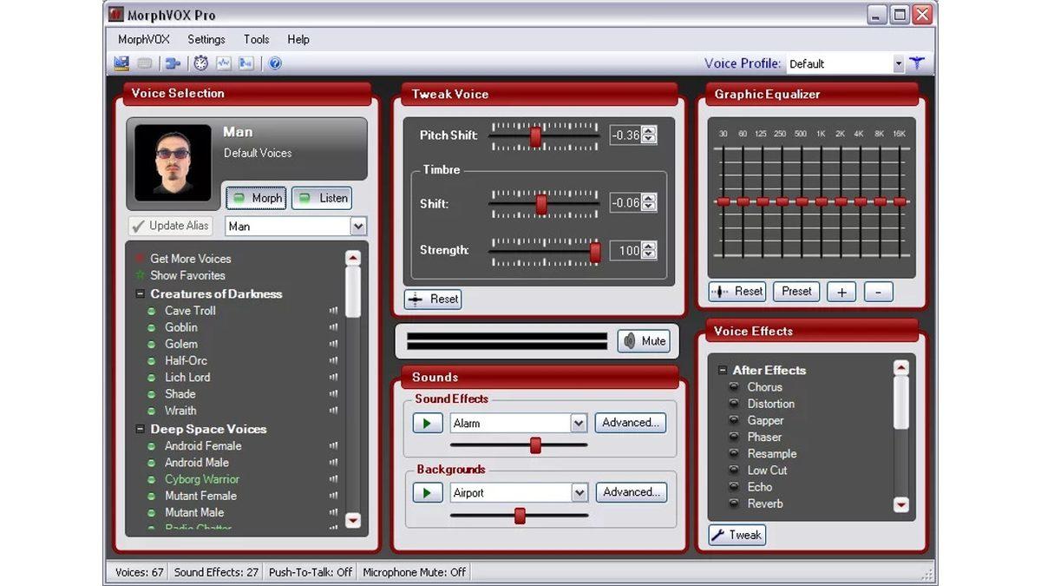Select the Cyborg Warrior voice in list

click(x=202, y=479)
